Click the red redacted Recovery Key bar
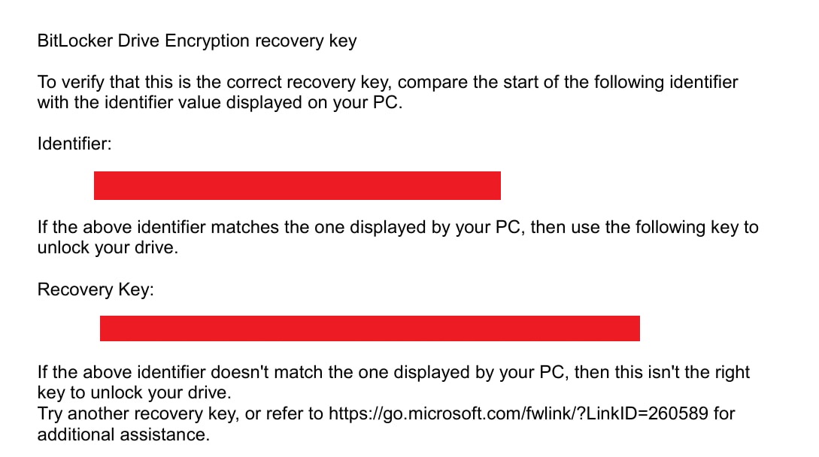The width and height of the screenshot is (819, 457). click(369, 328)
